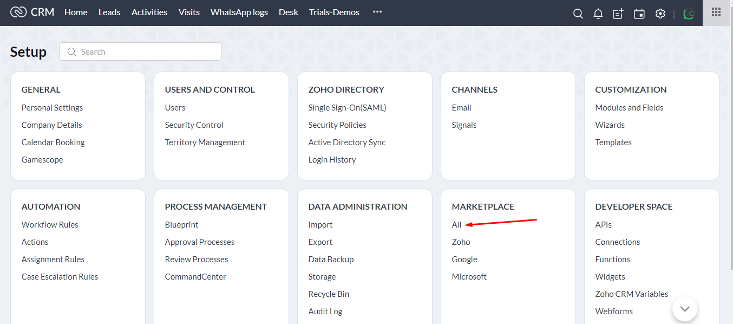Go to Calendar Booking
This screenshot has width=733, height=324.
coord(53,142)
